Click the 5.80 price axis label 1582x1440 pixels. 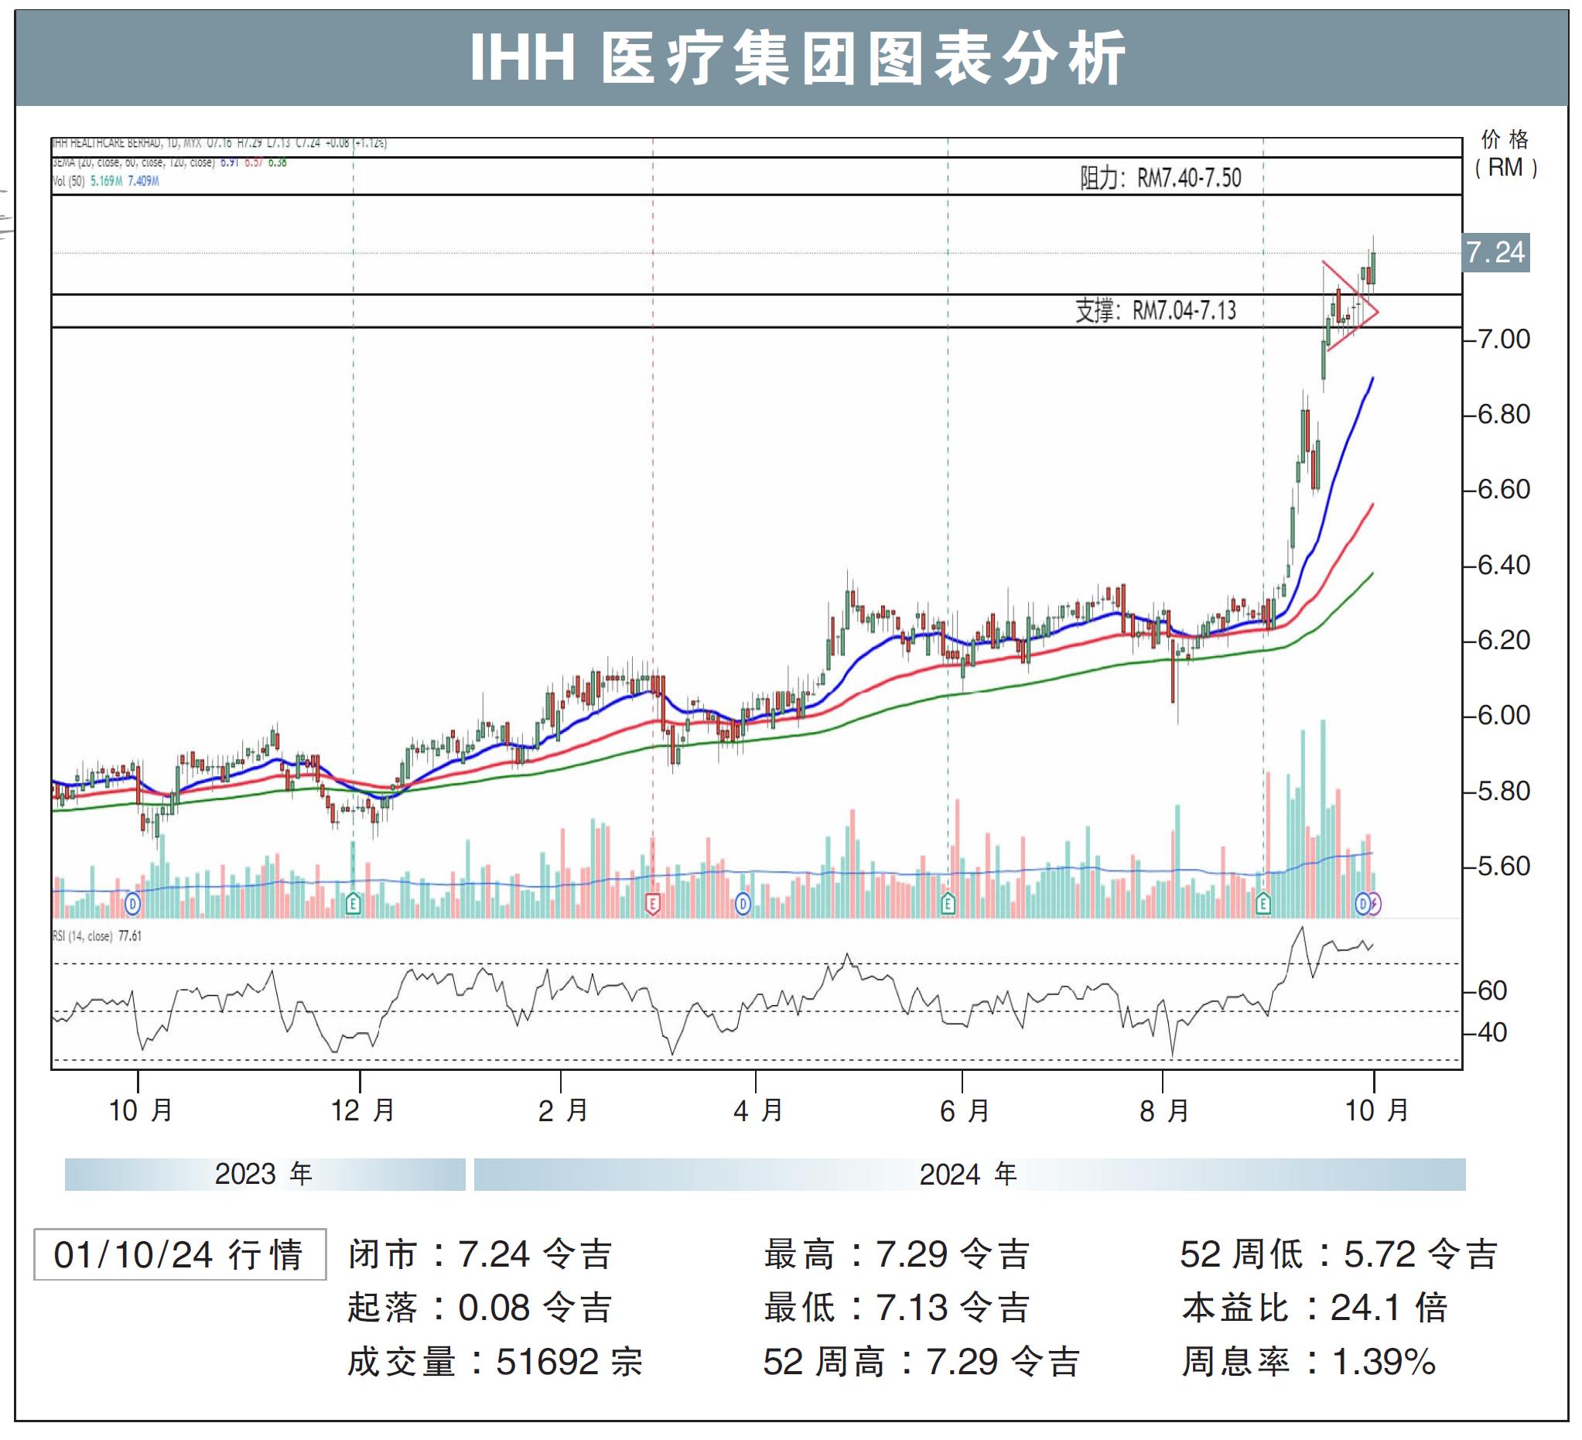[1504, 791]
